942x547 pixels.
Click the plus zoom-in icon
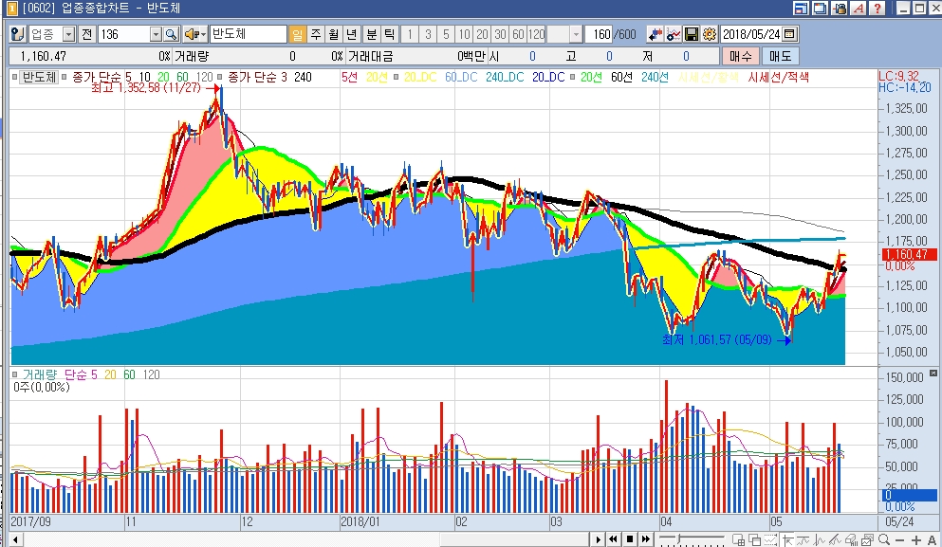(x=915, y=539)
